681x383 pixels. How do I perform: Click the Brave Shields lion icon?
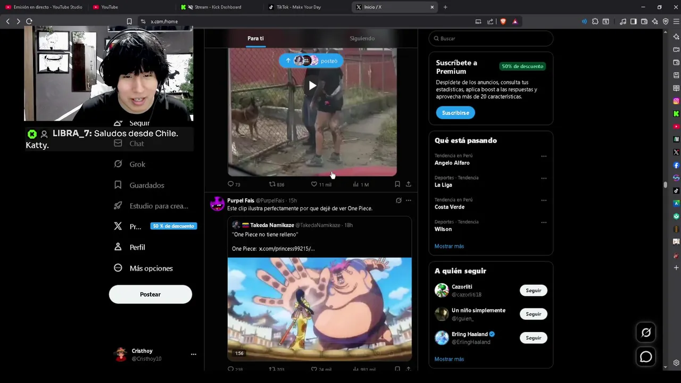503,21
